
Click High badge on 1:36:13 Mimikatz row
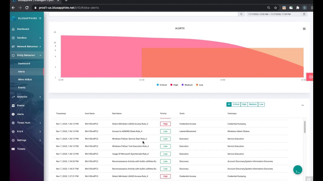click(x=165, y=124)
